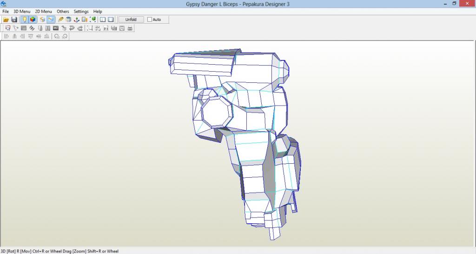The width and height of the screenshot is (476, 254).
Task: Click the align vertical middle icon
Action: (39, 36)
